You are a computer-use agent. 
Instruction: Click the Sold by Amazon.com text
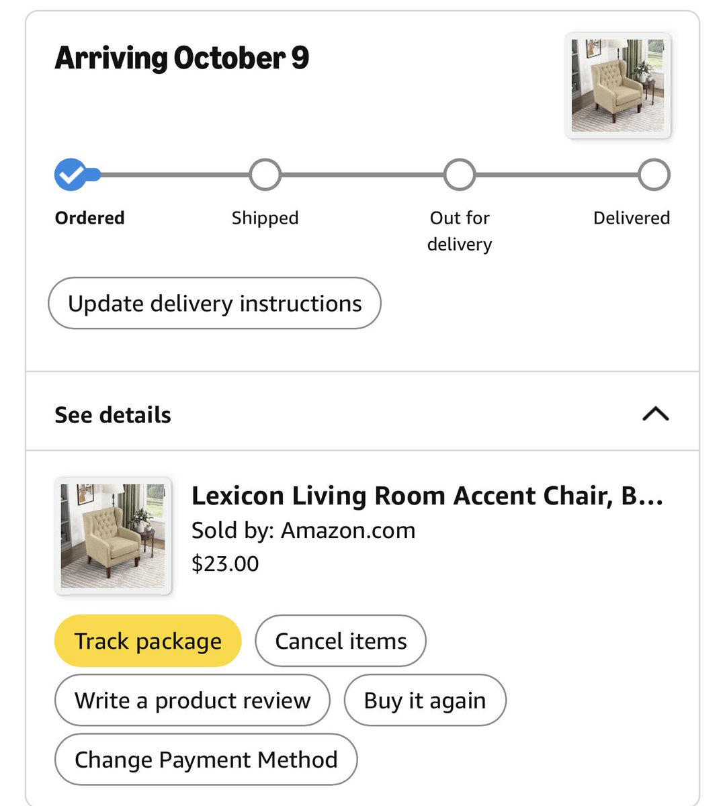tap(303, 530)
